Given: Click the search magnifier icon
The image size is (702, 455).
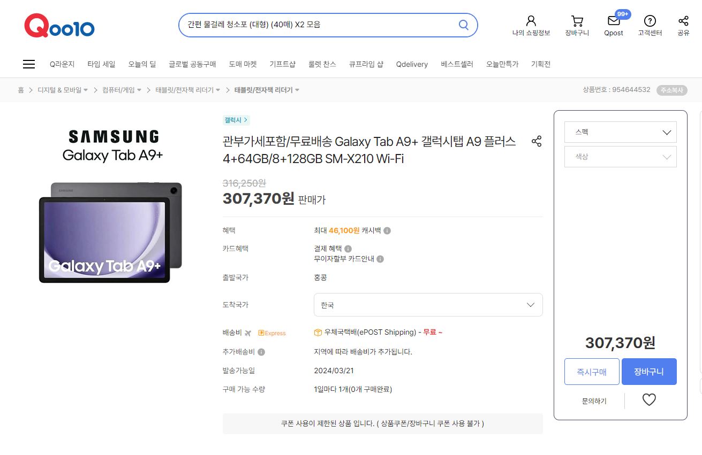Looking at the screenshot, I should point(464,25).
